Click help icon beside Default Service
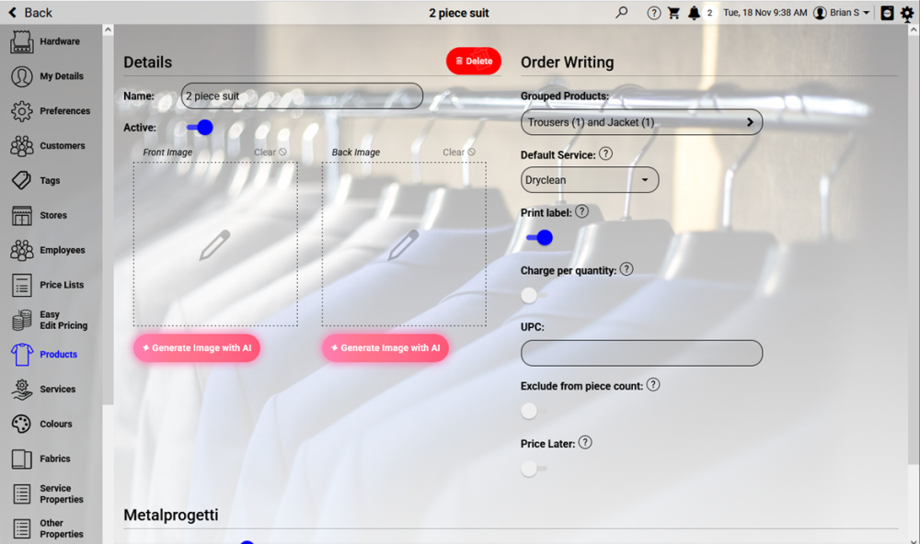The height and width of the screenshot is (544, 920). pos(605,153)
